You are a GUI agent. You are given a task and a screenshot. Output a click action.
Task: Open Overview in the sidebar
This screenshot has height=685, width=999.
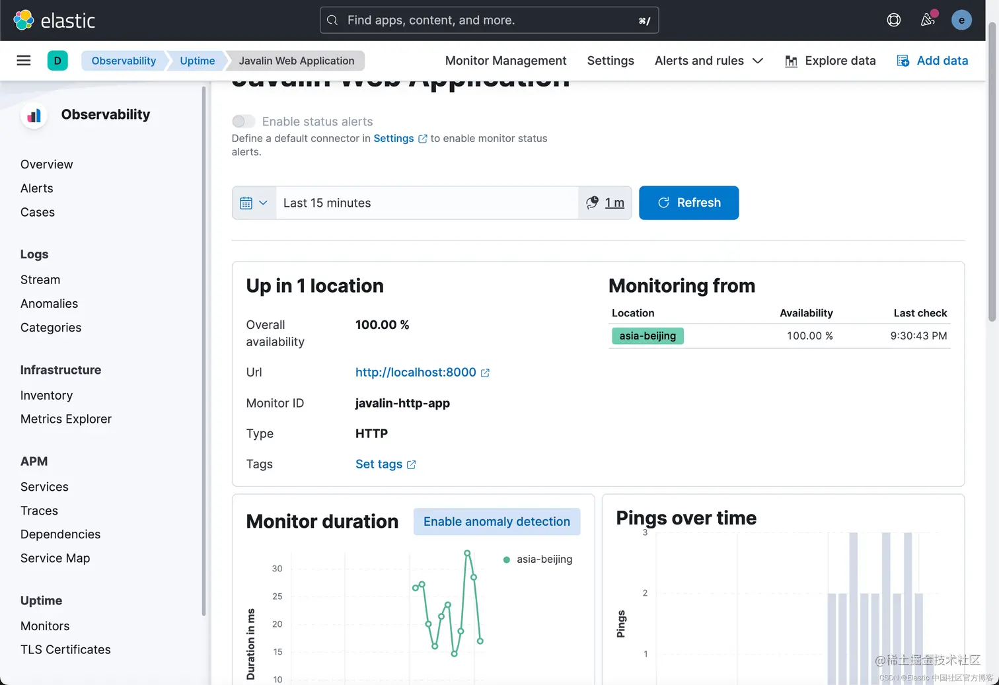tap(47, 164)
